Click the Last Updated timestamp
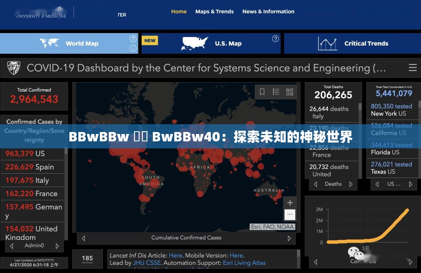Screen dimensions: 421x273 coord(34,263)
